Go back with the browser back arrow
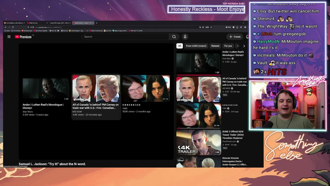The image size is (330, 186). (5, 27)
